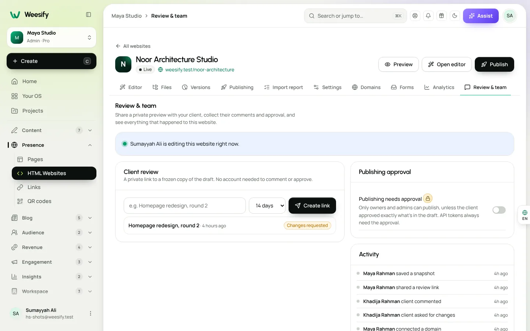530x331 pixels.
Task: Focus the Search or jump to field
Action: [356, 16]
